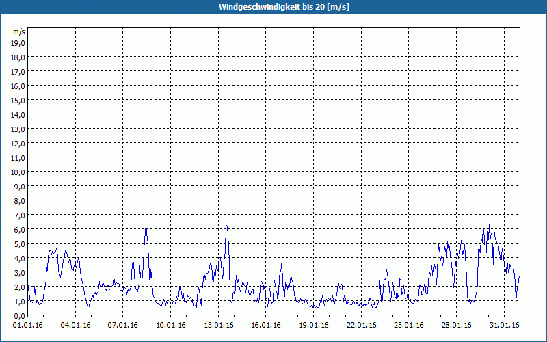This screenshot has width=547, height=342.
Task: Click the y-axis label '6,0'
Action: click(20, 230)
